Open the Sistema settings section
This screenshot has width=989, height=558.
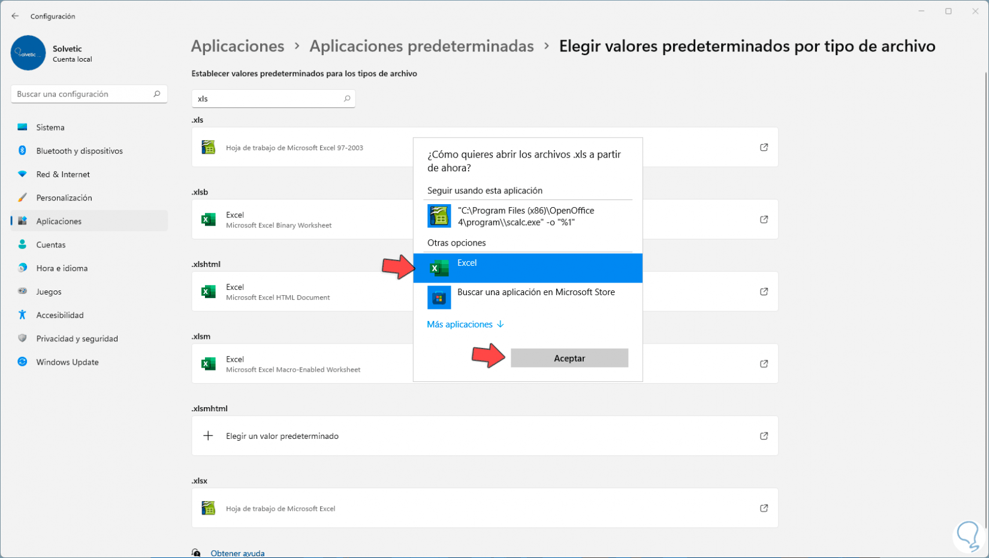point(89,127)
